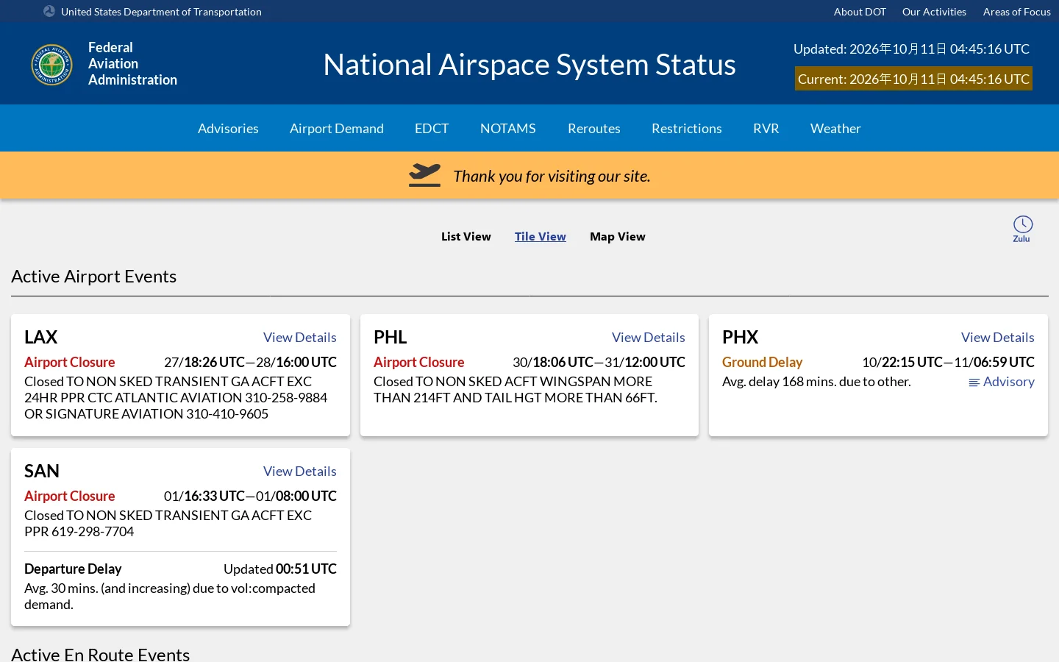View Details for SAN
The width and height of the screenshot is (1059, 662).
coord(300,471)
